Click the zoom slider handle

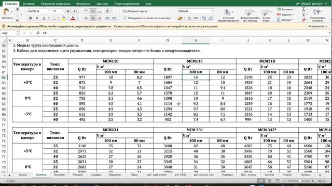[x=300, y=181]
